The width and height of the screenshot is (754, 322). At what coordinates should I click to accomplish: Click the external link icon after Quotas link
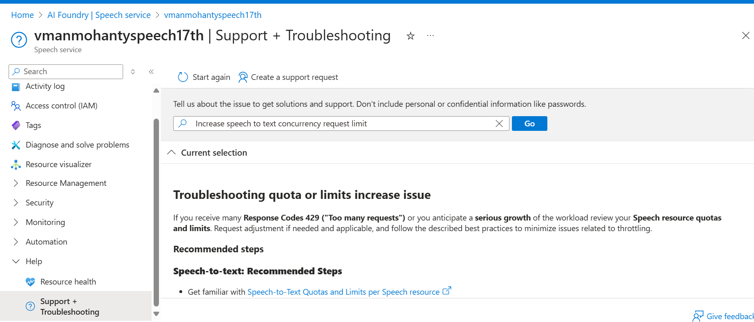click(447, 291)
